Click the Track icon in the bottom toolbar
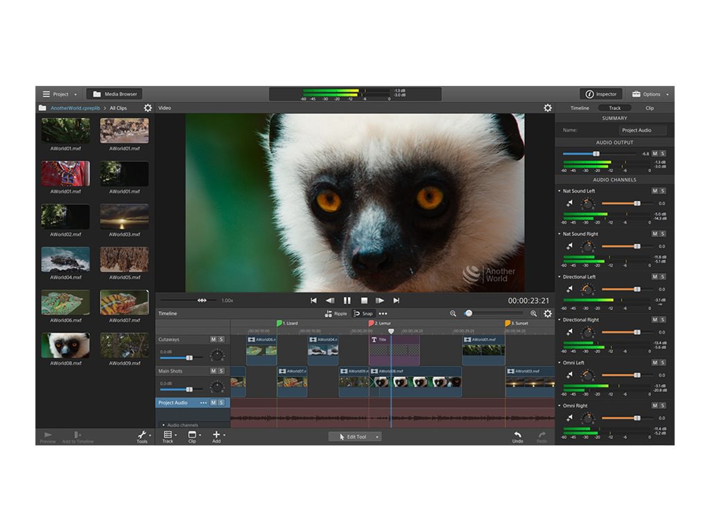 [168, 435]
